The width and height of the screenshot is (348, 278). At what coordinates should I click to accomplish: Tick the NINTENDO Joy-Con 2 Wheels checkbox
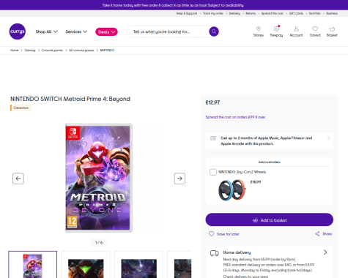213,172
